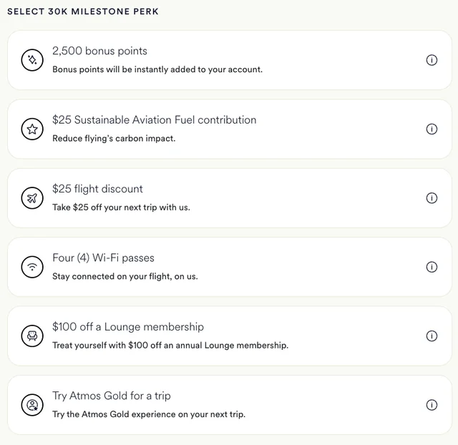The width and height of the screenshot is (458, 445).
Task: View info on Try Atmos Gold perk
Action: coord(432,405)
